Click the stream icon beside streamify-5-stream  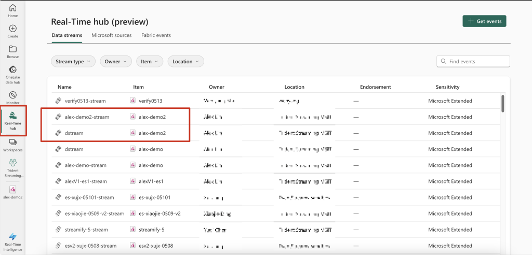click(x=58, y=230)
